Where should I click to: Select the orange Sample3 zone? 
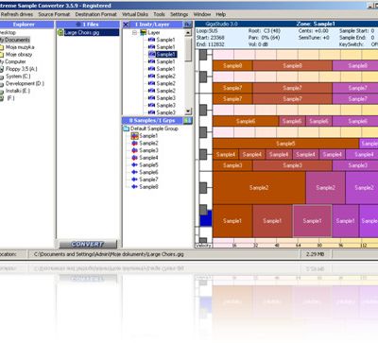[232, 165]
